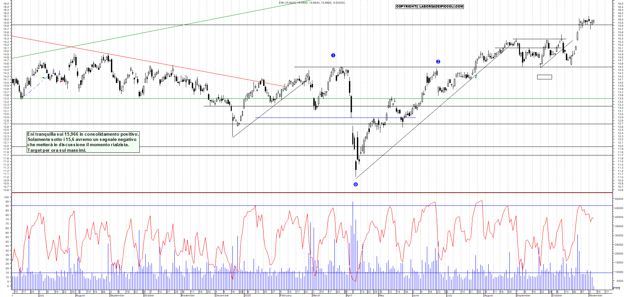Click the circled "0" marker at the April low

[x=355, y=185]
